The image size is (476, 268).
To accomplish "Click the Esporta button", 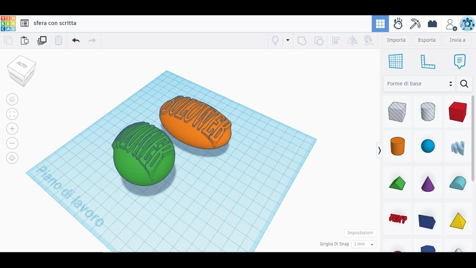I will (427, 40).
